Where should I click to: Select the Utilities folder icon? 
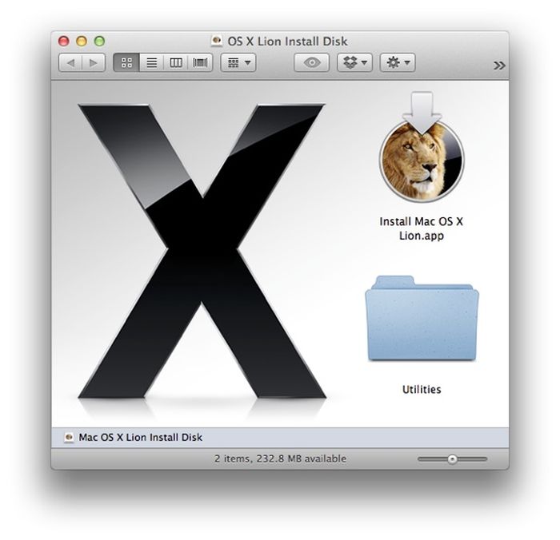[422, 318]
